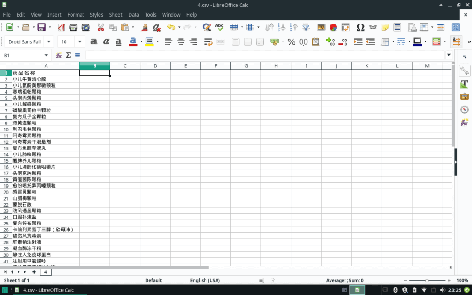Open the Sheet menu
Screen dimensions: 472x295
pyautogui.click(x=116, y=15)
